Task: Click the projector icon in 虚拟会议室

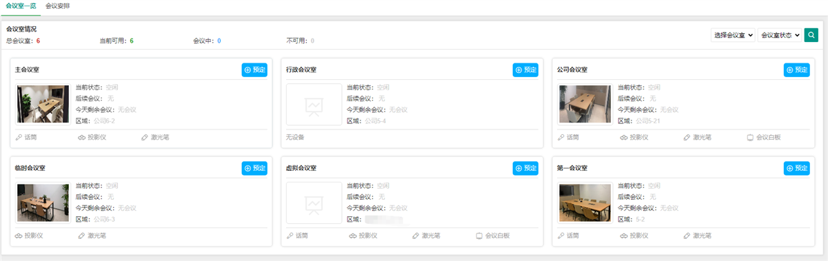Action: [353, 236]
